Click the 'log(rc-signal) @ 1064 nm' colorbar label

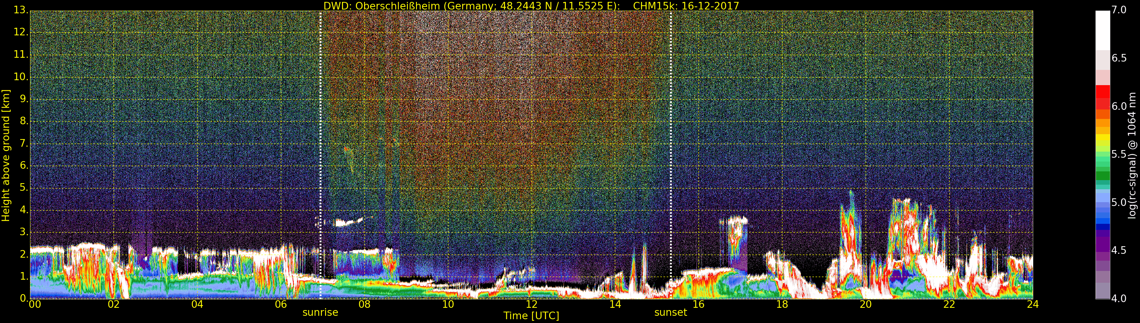point(1132,155)
